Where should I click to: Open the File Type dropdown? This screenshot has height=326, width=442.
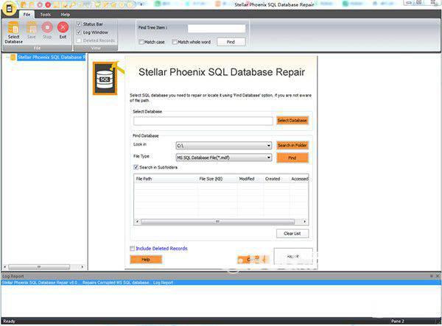[269, 157]
